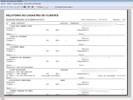Click the CNPJ 99.999.999/9999-99 value

(x=26, y=76)
